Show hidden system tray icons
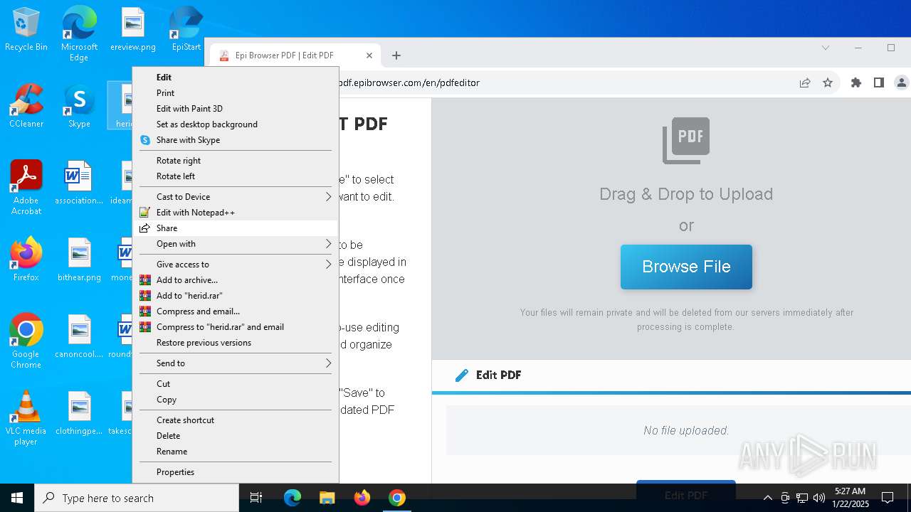 [x=767, y=498]
